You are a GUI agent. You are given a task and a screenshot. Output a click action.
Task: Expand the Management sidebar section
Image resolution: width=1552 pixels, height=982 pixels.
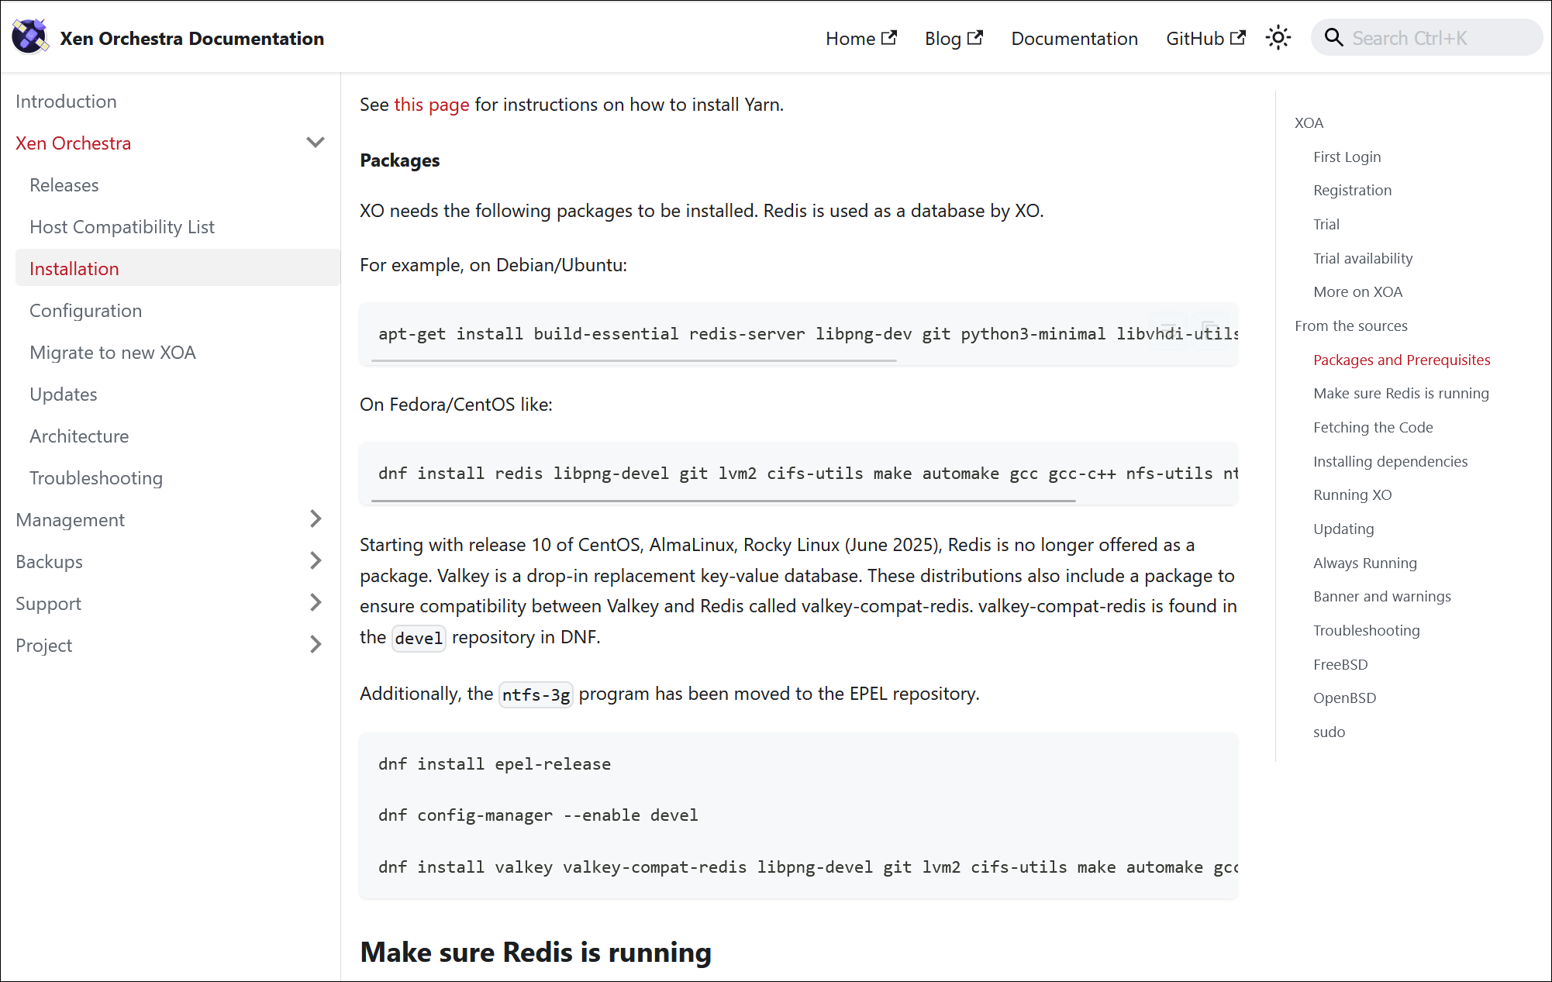point(315,519)
